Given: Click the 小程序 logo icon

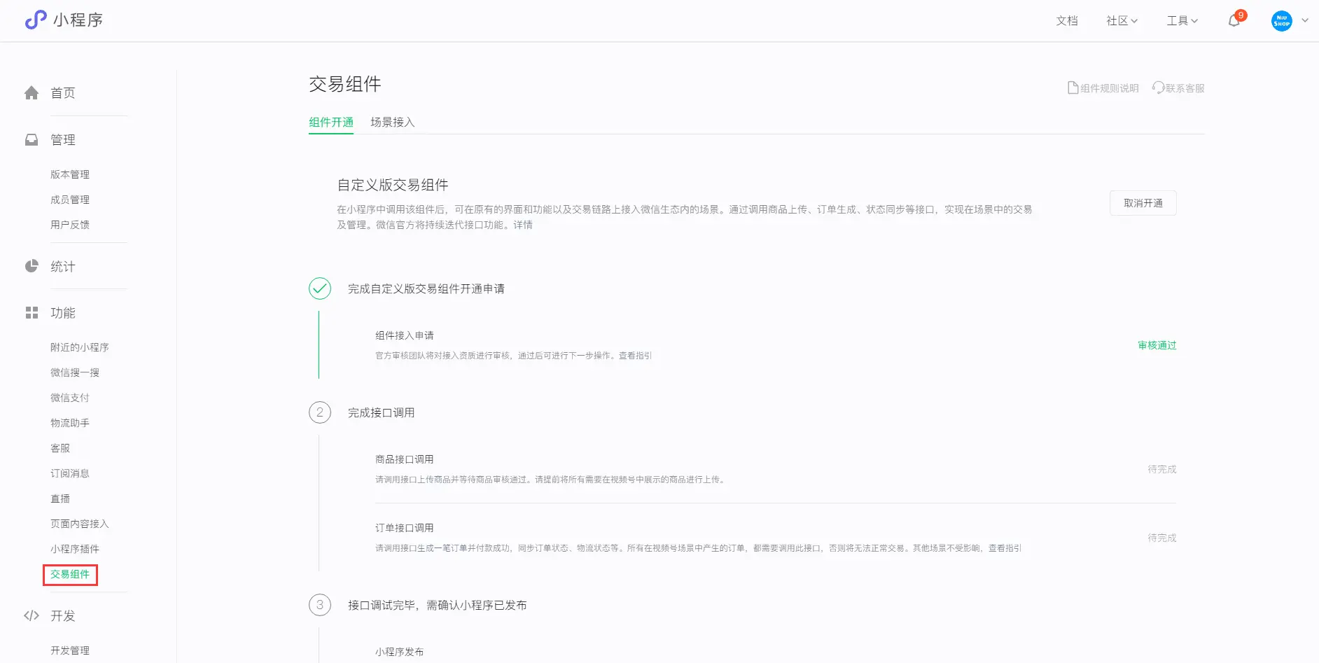Looking at the screenshot, I should pyautogui.click(x=35, y=20).
